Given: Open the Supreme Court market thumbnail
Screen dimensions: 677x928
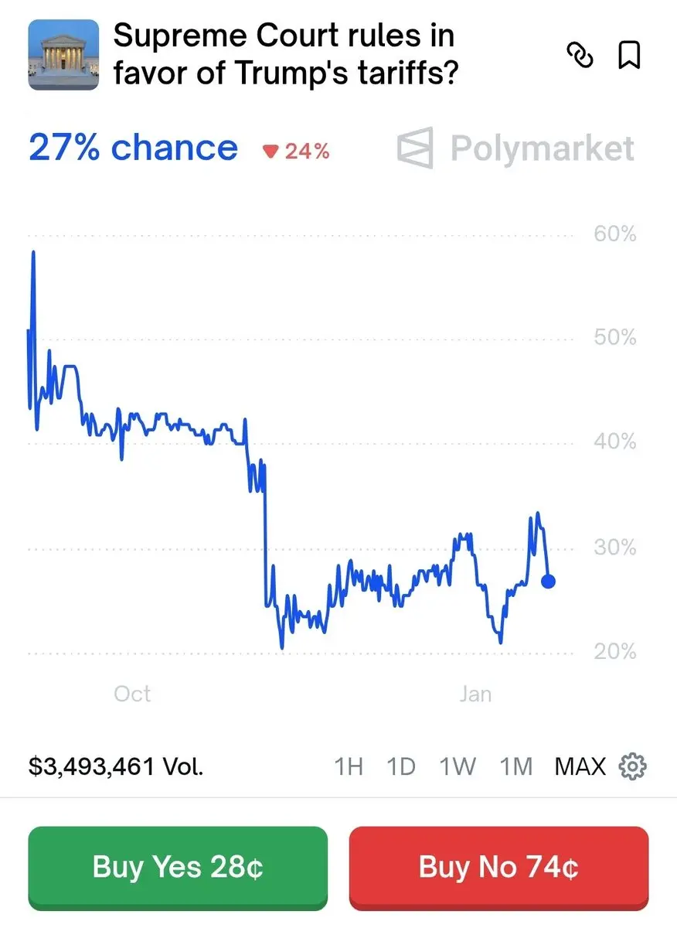Looking at the screenshot, I should 63,55.
